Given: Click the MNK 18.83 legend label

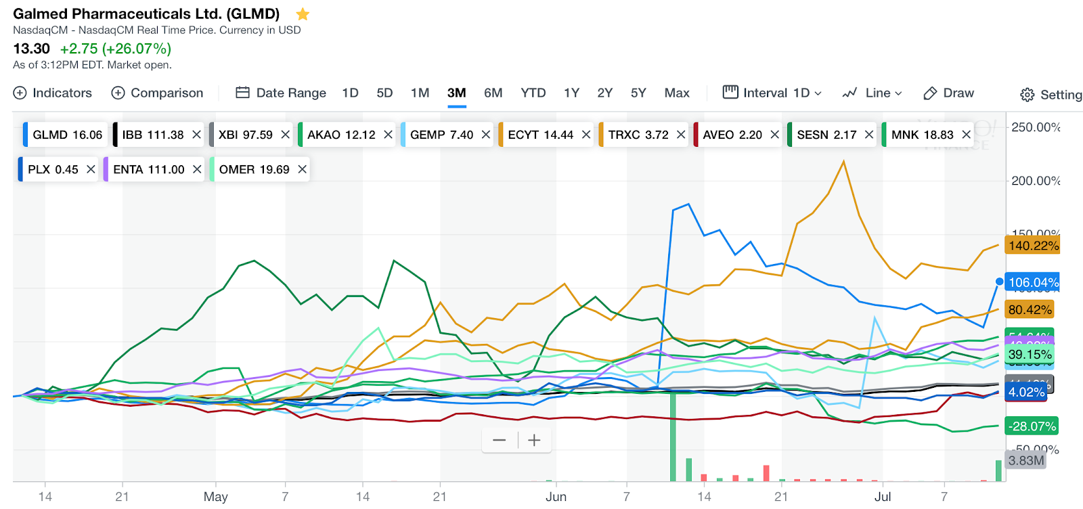Looking at the screenshot, I should (x=923, y=135).
